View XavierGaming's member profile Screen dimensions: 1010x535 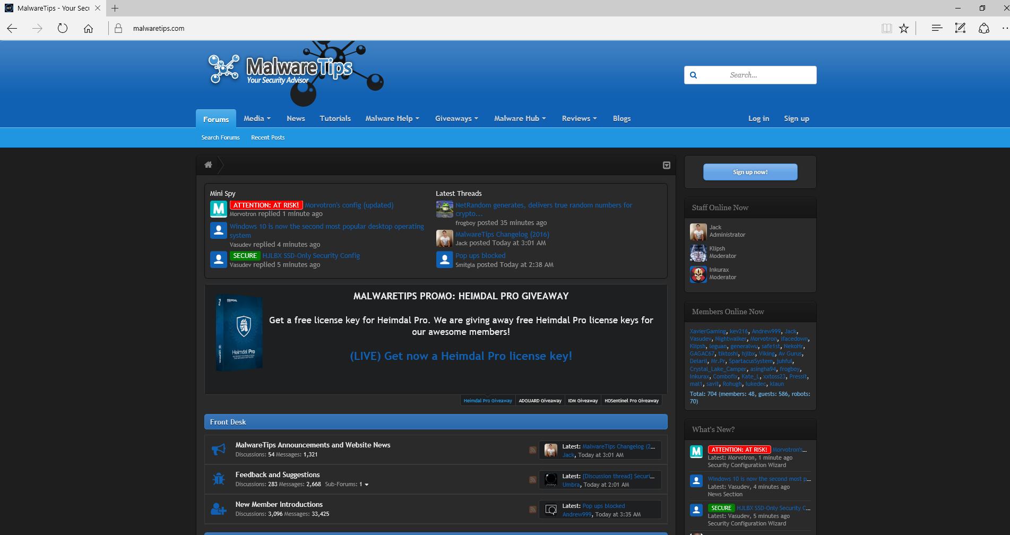point(707,331)
